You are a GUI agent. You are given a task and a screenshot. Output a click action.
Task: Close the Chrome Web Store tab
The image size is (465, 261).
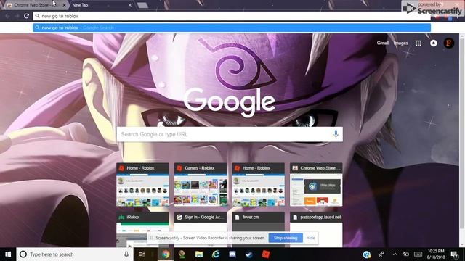click(x=64, y=5)
